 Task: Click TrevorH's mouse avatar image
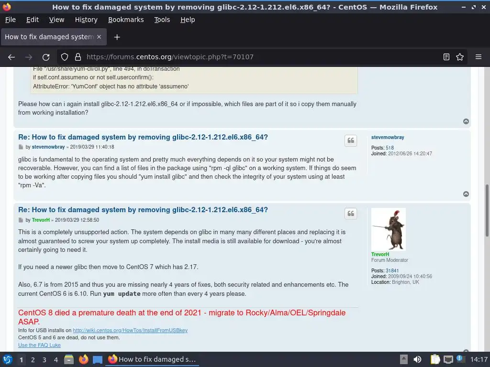tap(389, 229)
